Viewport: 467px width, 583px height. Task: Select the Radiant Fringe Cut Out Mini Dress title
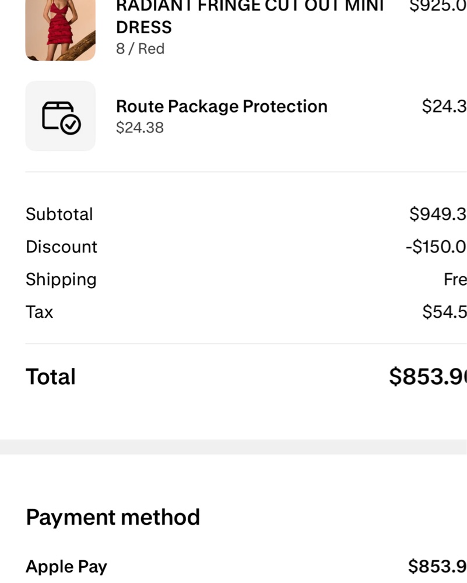(x=250, y=17)
